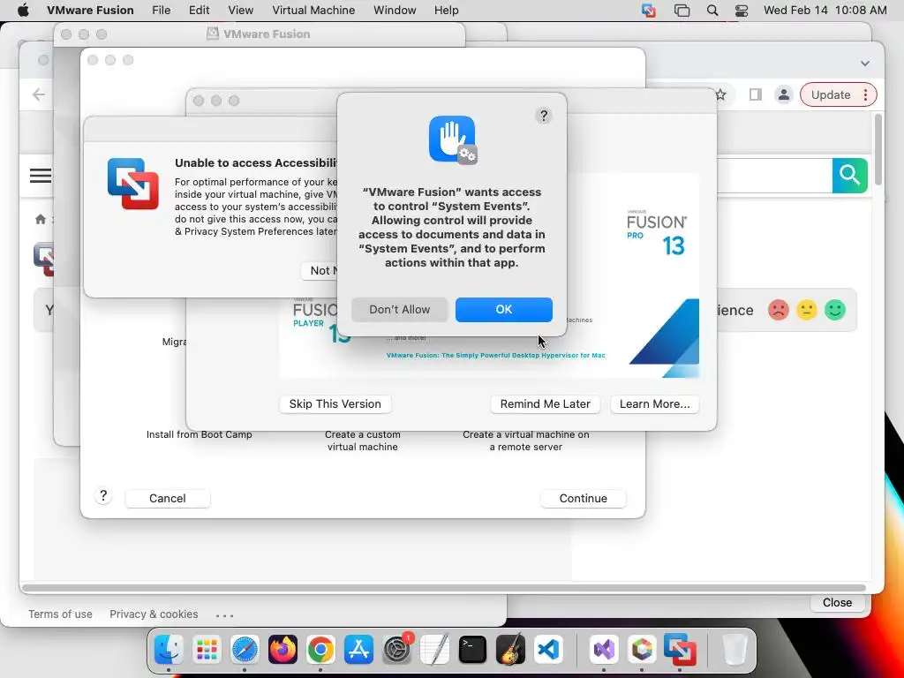Open GarageBand from the Dock
Image resolution: width=904 pixels, height=678 pixels.
[511, 651]
